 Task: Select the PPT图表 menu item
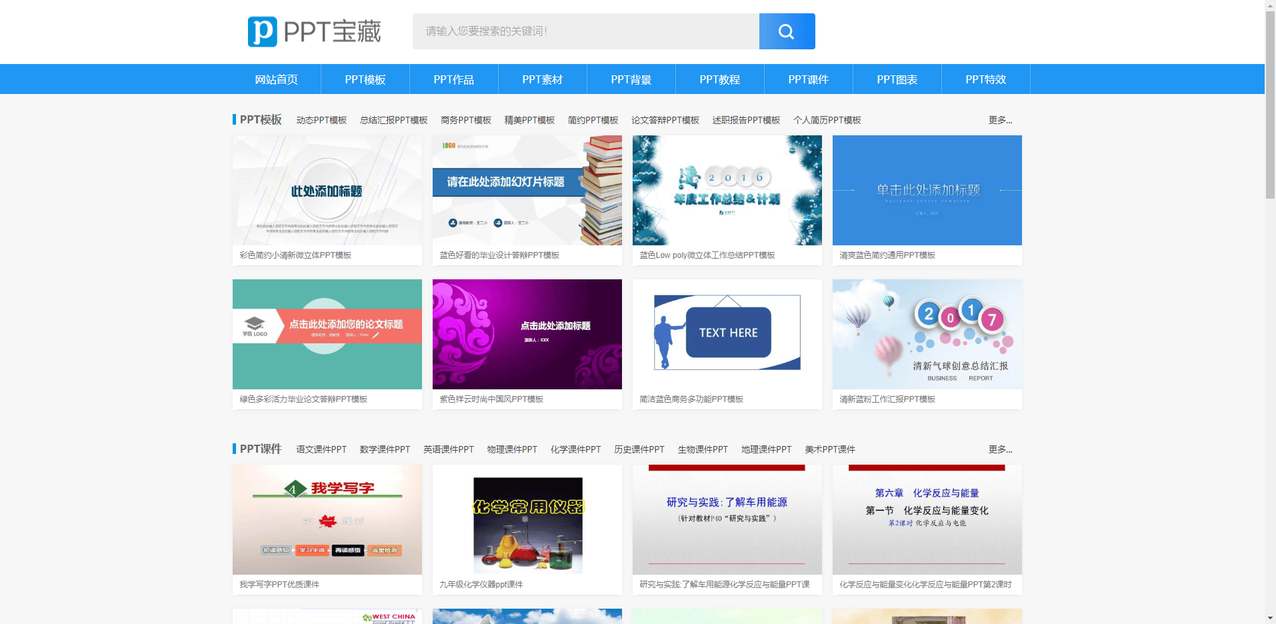(897, 79)
